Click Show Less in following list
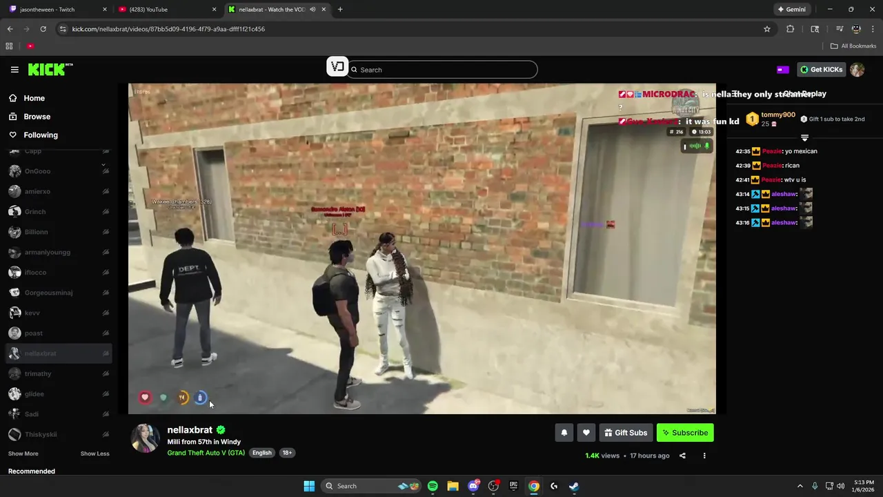 [x=95, y=454]
